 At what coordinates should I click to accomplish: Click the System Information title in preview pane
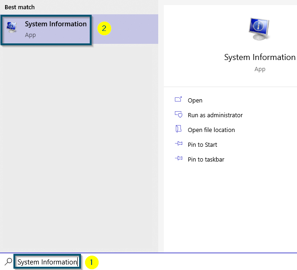260,57
